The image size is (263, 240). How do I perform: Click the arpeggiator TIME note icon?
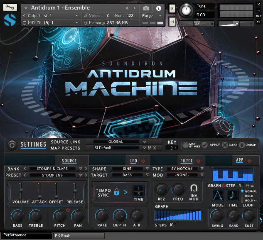233,195
